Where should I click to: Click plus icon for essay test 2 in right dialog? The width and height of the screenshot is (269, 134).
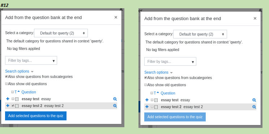pyautogui.click(x=147, y=107)
